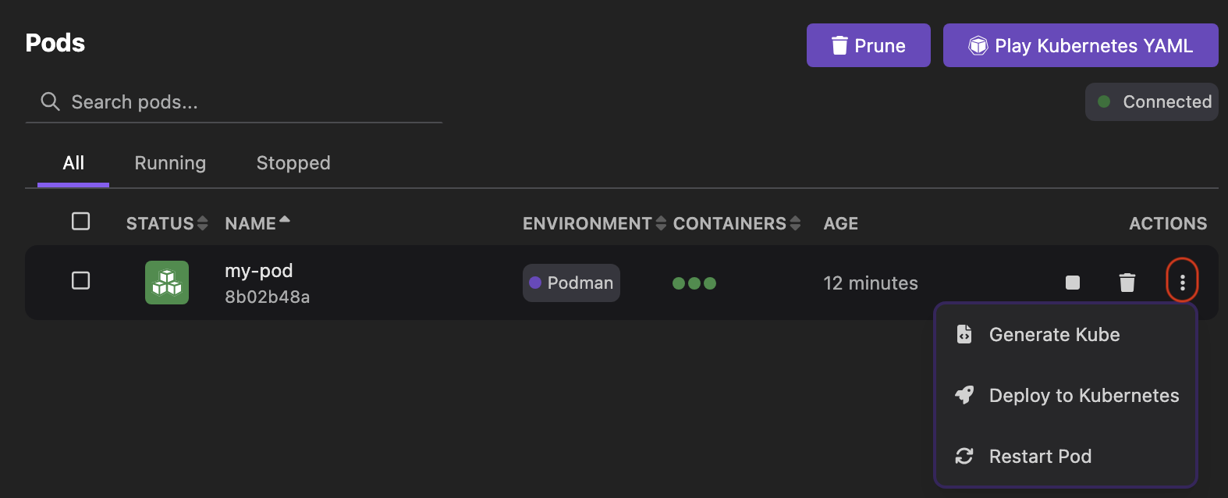Click the search magnifier icon
This screenshot has height=498, width=1228.
(x=49, y=101)
